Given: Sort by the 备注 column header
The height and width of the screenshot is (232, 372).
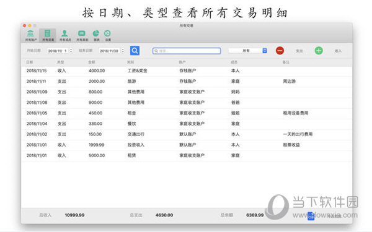Looking at the screenshot, I should coord(286,62).
